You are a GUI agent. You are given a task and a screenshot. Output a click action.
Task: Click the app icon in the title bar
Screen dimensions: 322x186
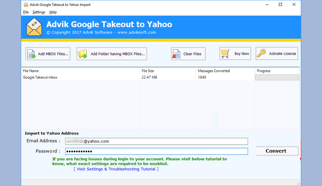(x=26, y=5)
